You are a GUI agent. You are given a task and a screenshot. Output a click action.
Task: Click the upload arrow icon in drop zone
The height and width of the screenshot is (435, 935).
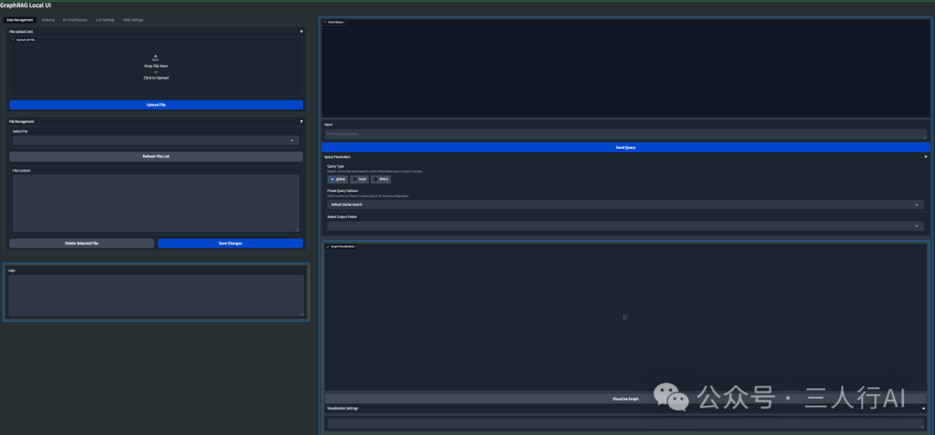point(156,58)
